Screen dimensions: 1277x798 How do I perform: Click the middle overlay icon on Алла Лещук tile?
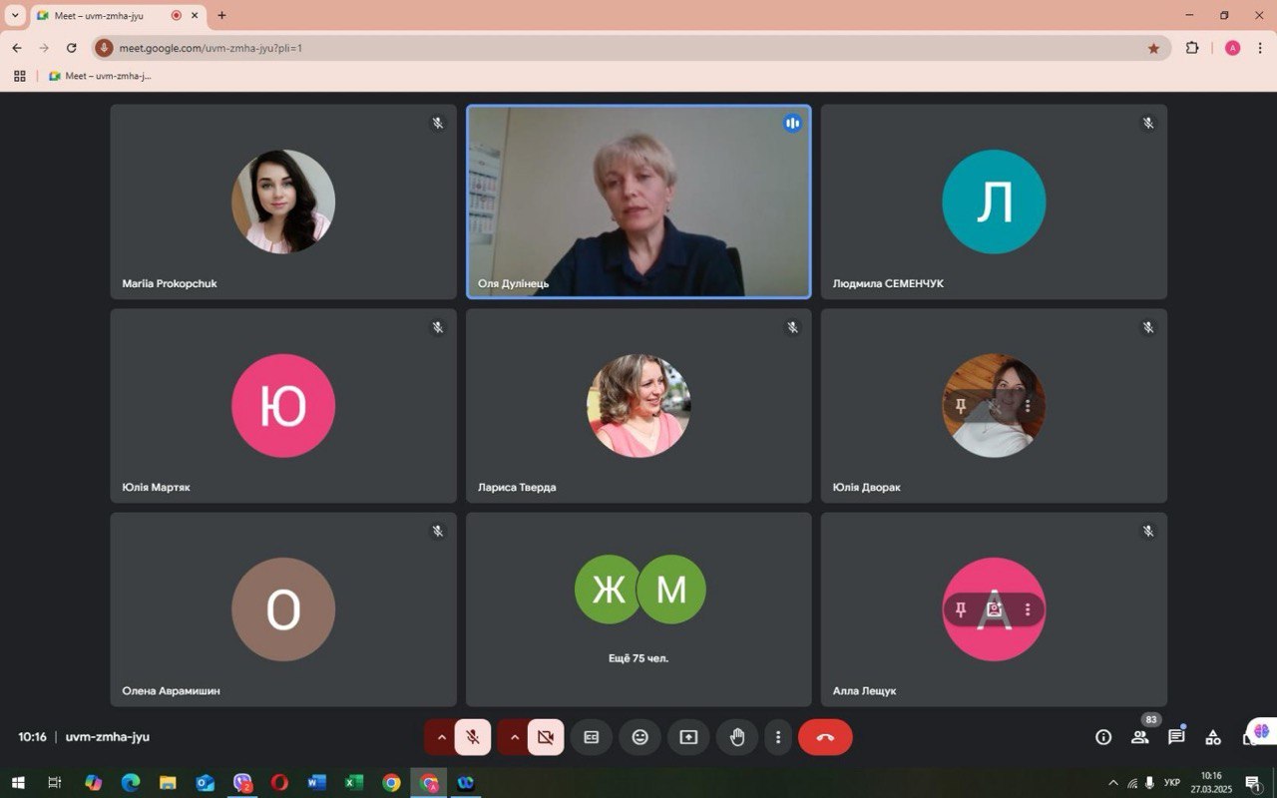[x=994, y=609]
